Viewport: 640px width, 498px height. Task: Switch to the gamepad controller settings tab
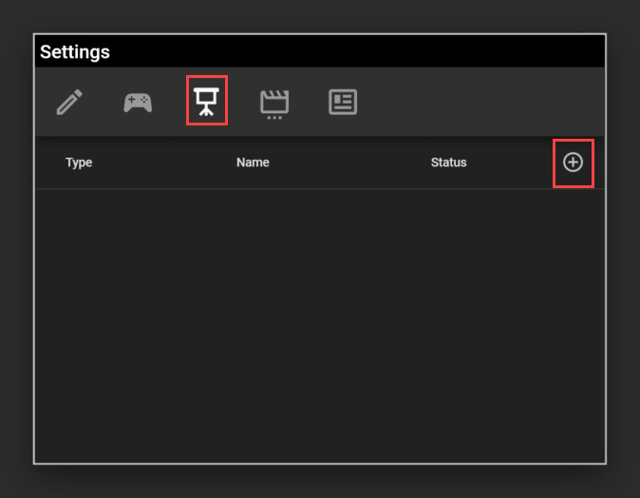(x=138, y=103)
